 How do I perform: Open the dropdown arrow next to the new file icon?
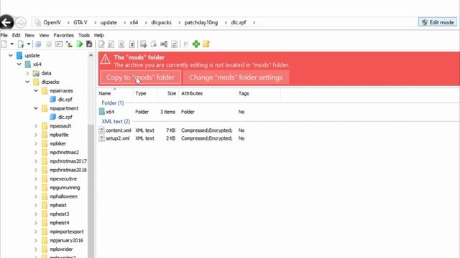point(12,44)
